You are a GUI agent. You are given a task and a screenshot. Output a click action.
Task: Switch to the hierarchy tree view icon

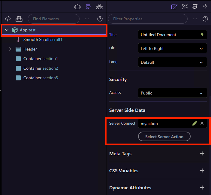pos(99,7)
